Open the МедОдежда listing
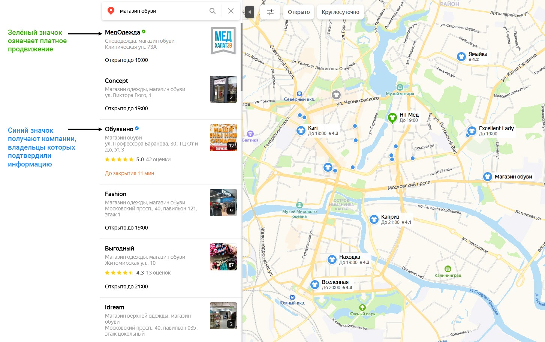The height and width of the screenshot is (342, 545). tap(123, 32)
